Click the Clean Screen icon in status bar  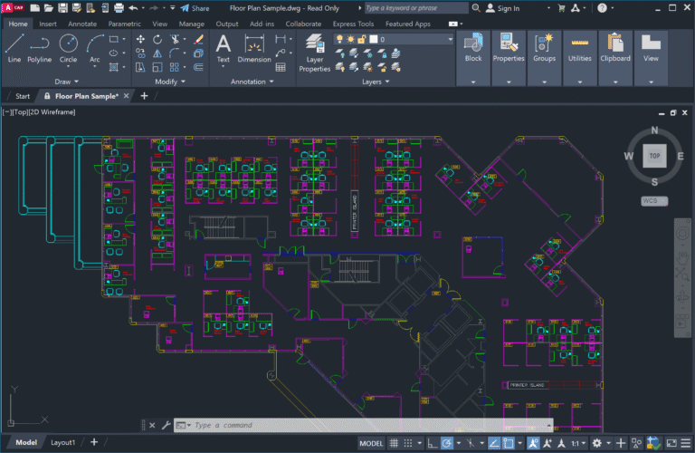click(671, 443)
